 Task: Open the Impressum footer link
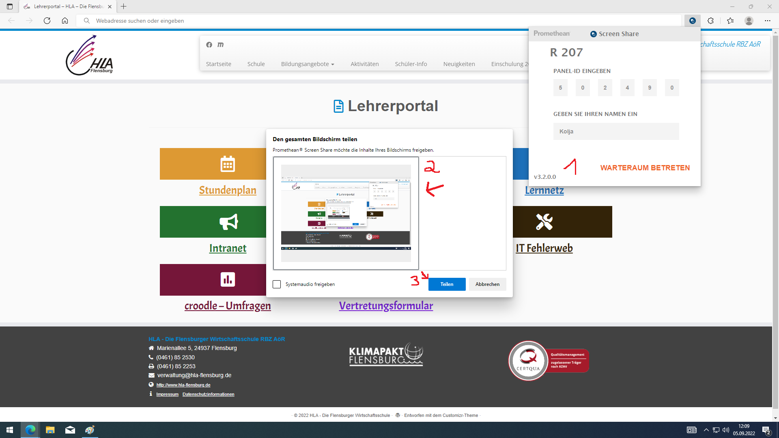(167, 394)
